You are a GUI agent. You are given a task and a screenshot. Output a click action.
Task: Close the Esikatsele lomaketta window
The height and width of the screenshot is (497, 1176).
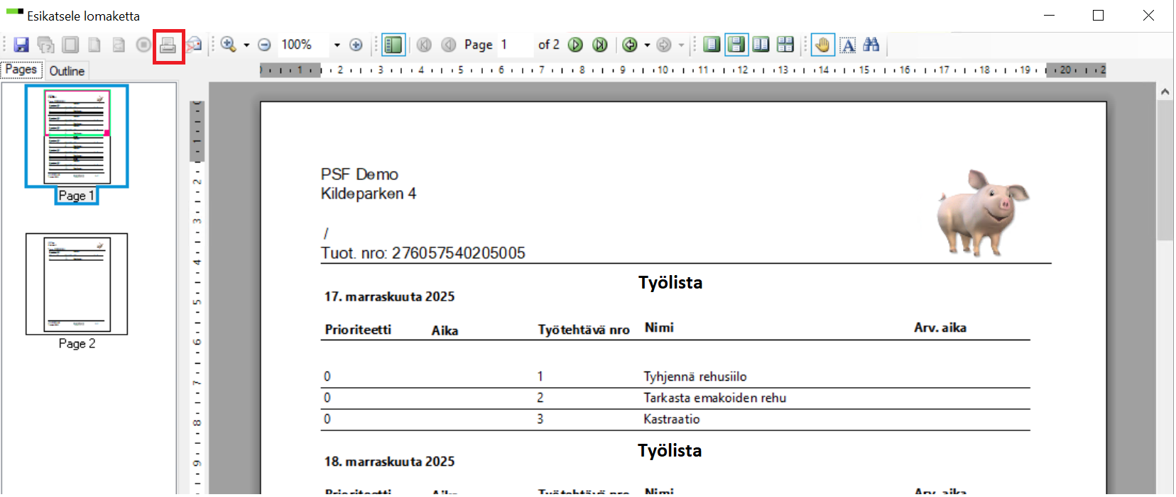pos(1148,16)
